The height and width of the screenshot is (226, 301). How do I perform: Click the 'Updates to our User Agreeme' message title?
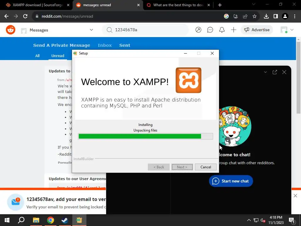point(77,179)
